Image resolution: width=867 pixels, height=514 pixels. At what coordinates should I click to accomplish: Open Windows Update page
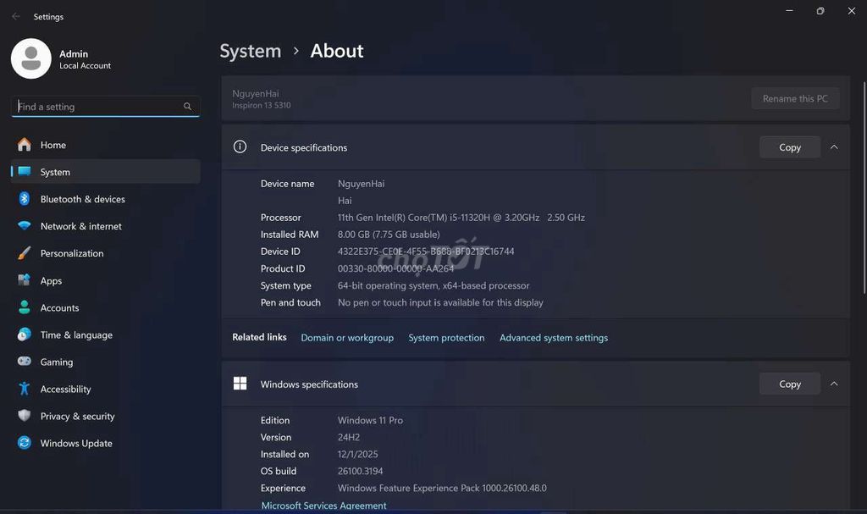105,443
